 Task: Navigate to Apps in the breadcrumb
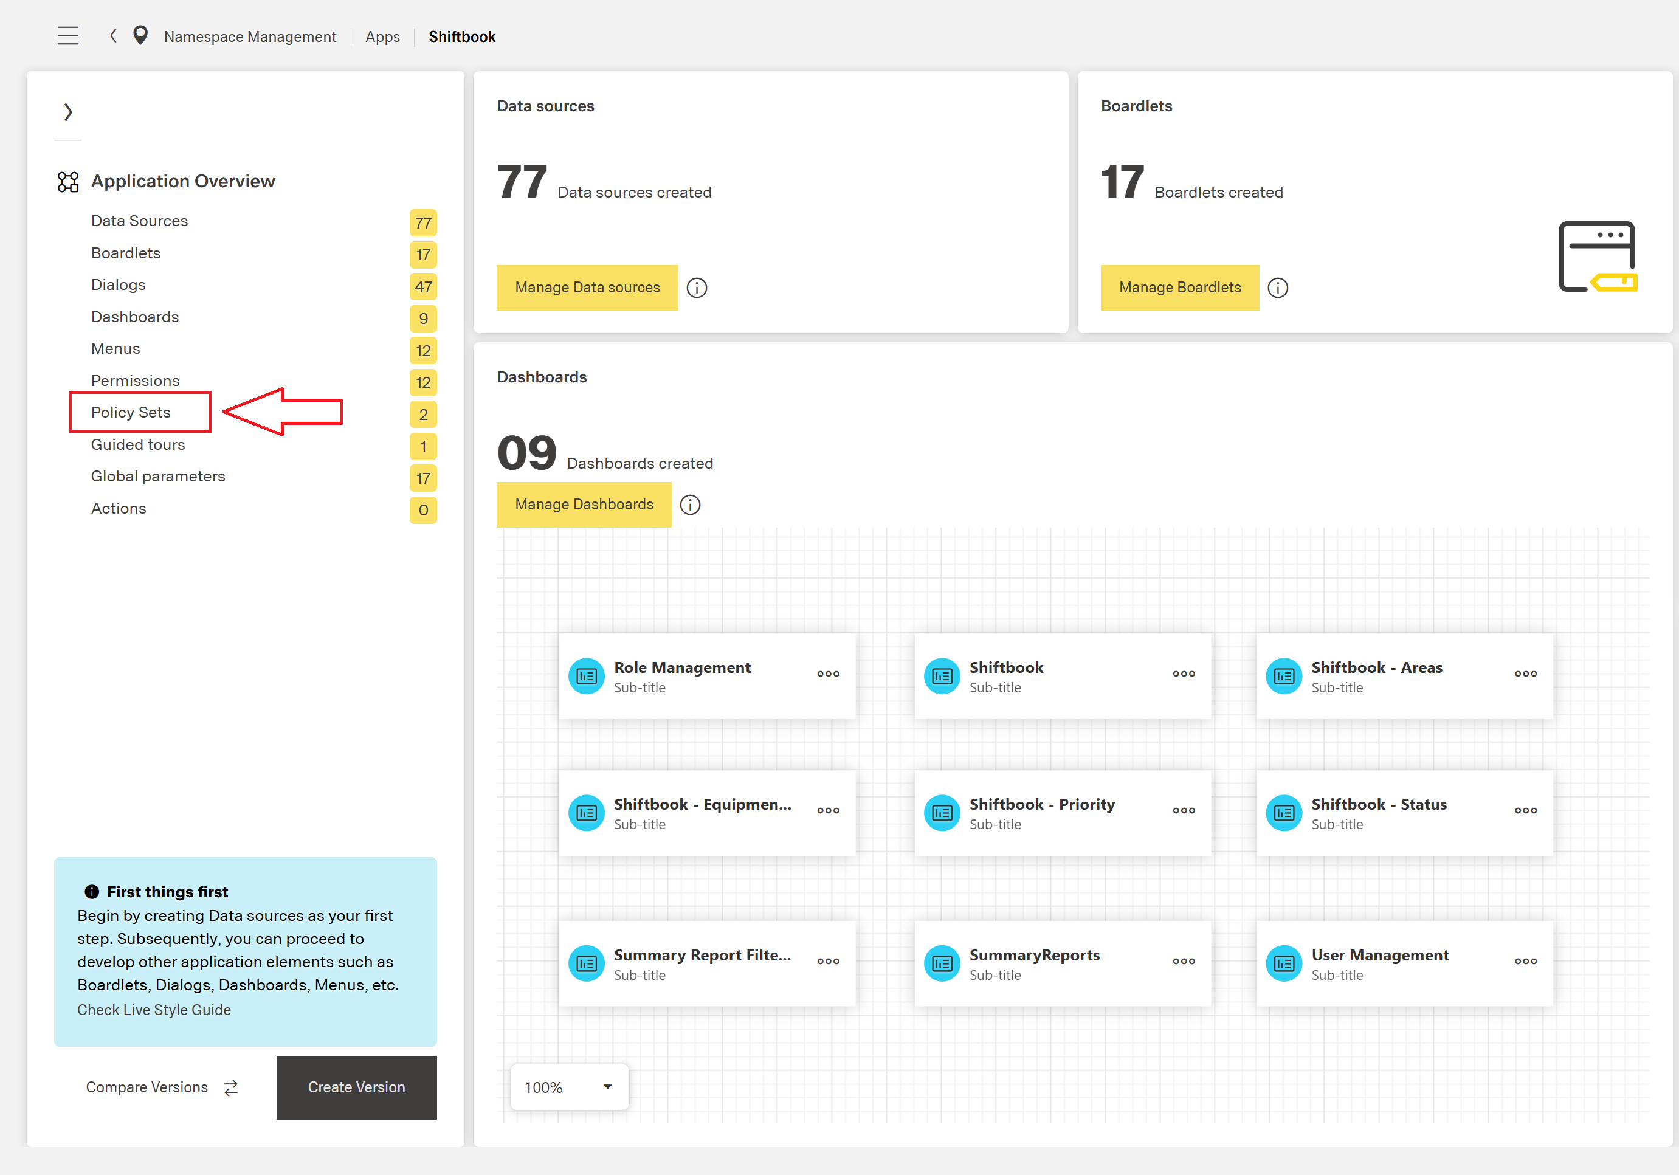coord(382,36)
